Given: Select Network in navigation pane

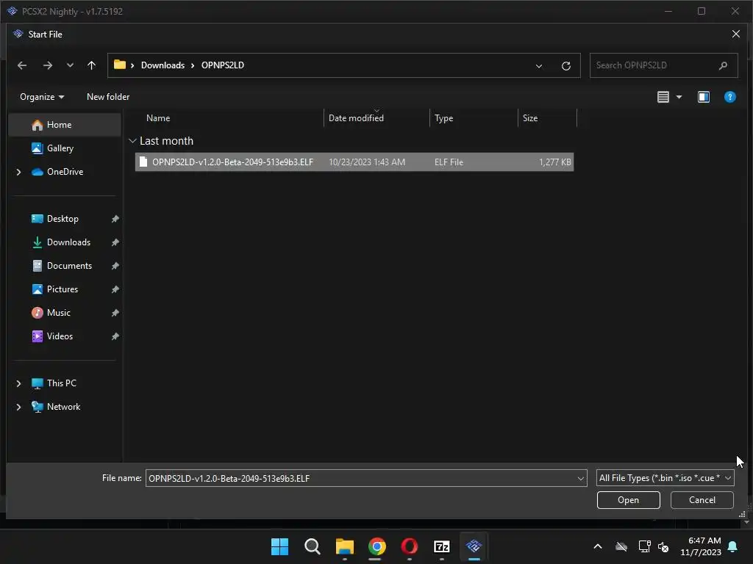Looking at the screenshot, I should tap(65, 407).
